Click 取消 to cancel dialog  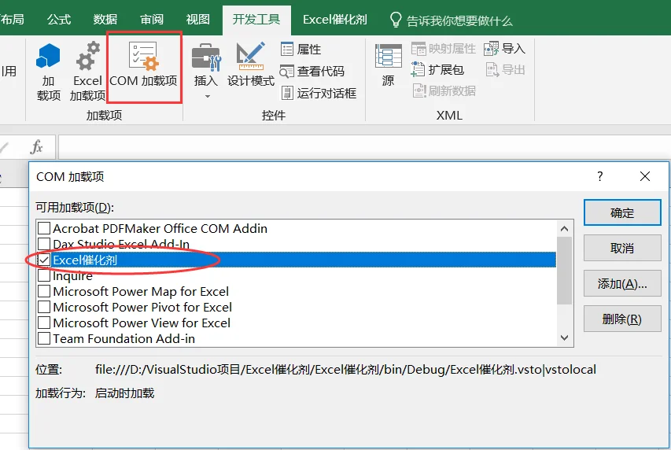point(622,248)
